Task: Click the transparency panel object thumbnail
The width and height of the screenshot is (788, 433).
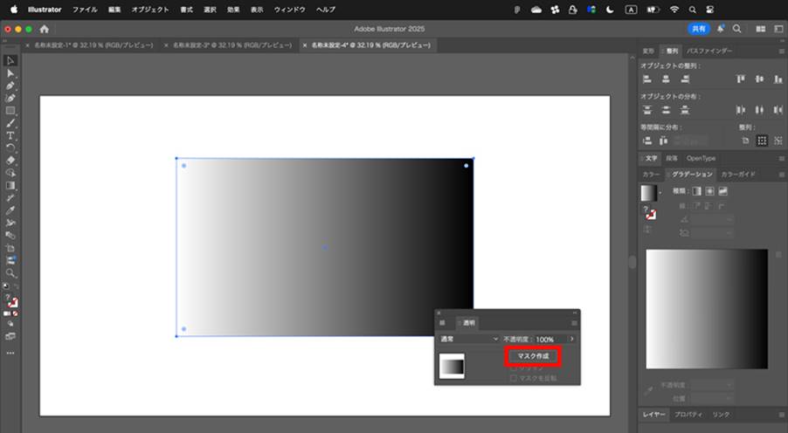Action: [452, 366]
